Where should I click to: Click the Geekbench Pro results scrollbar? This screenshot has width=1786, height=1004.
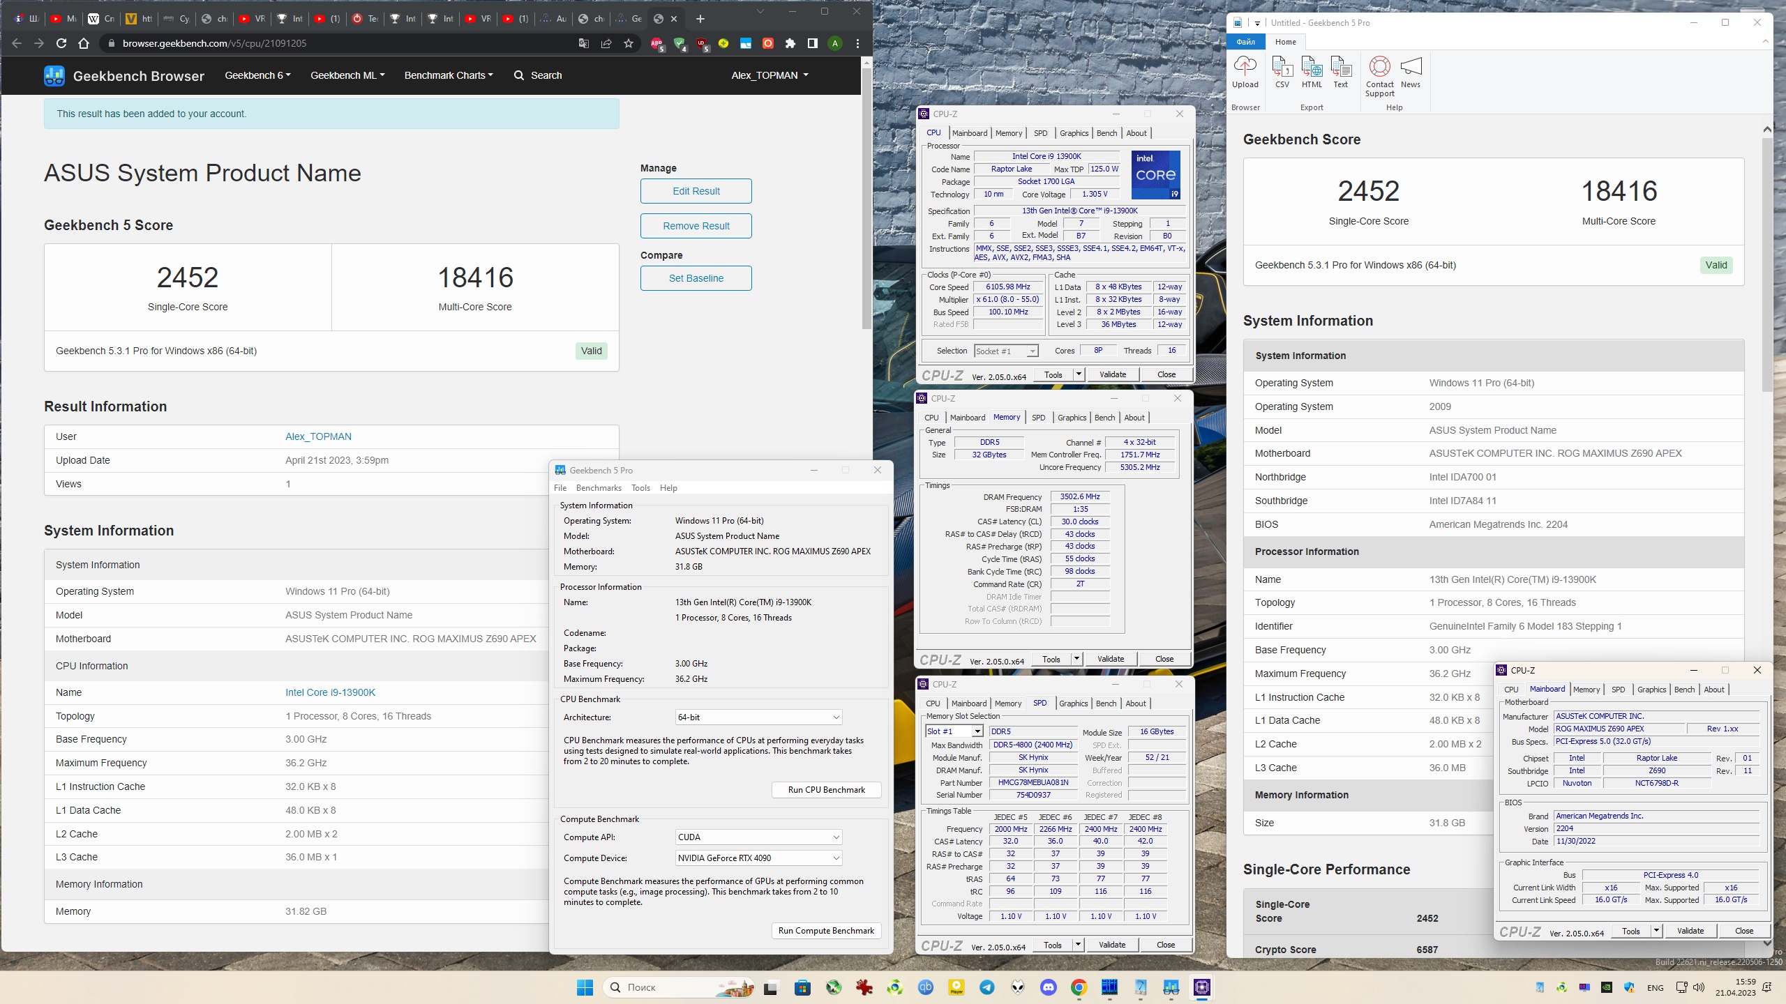pyautogui.click(x=1766, y=265)
